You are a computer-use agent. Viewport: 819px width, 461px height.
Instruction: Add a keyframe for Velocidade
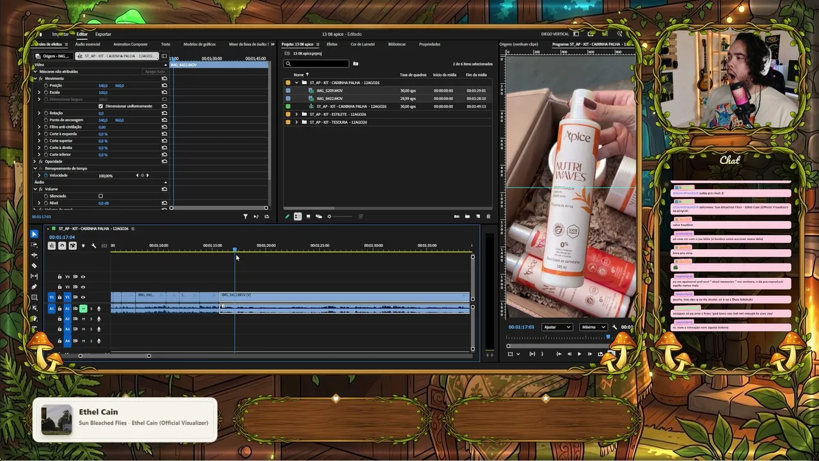142,175
